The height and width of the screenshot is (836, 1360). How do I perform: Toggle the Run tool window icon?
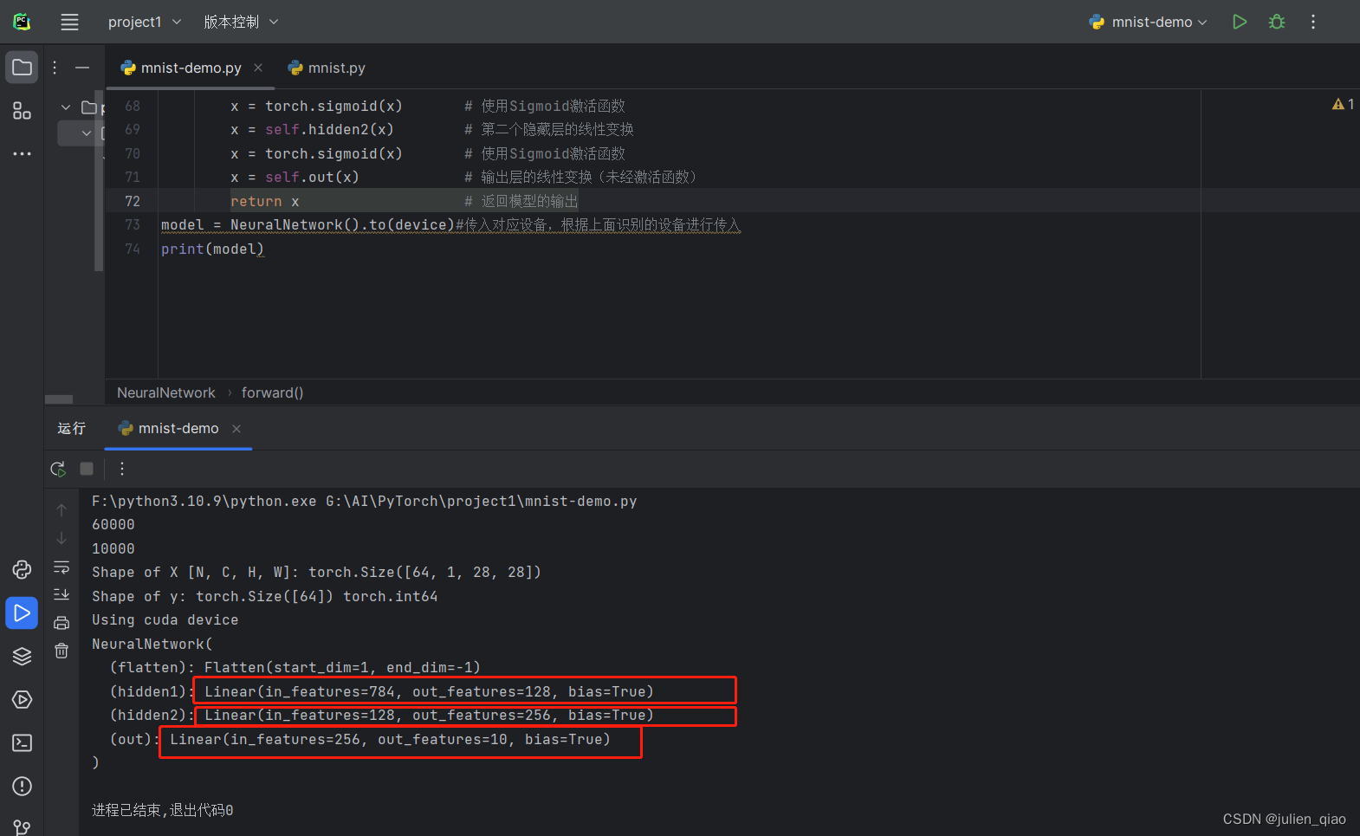coord(22,612)
